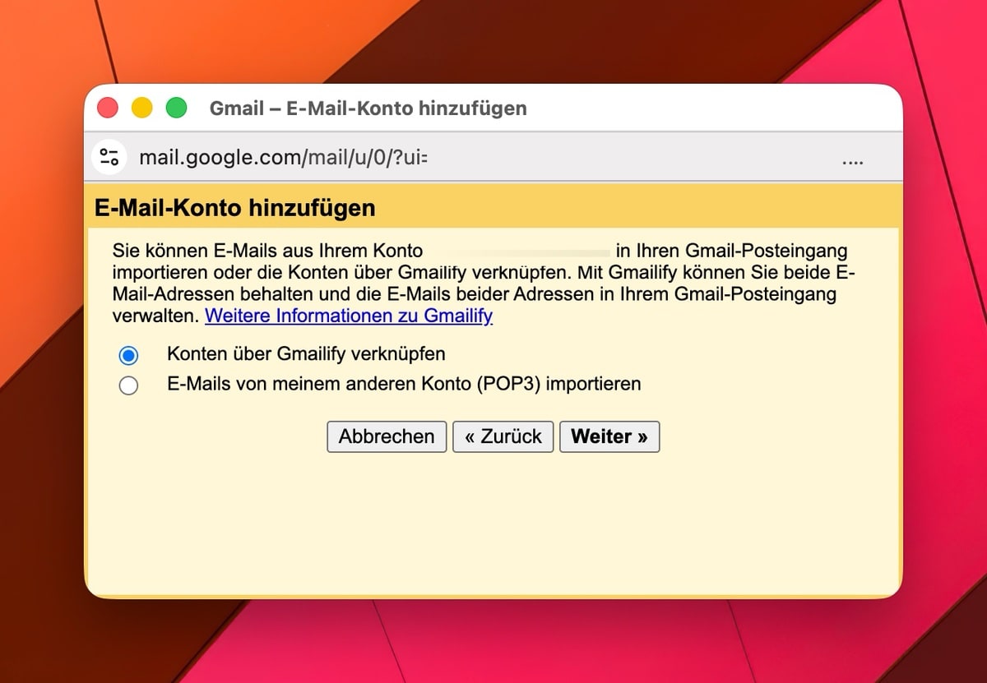Close the Gmail popup with red button

(x=108, y=108)
